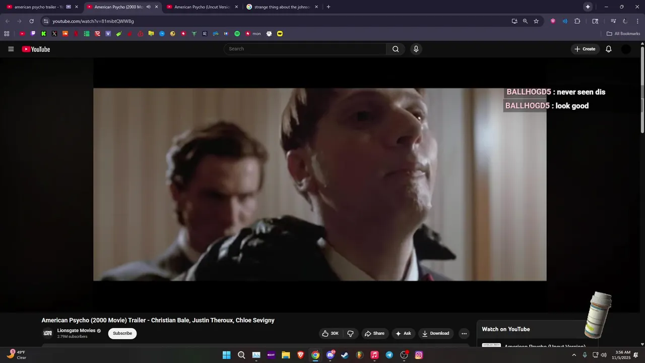645x363 pixels.
Task: Switch to strange thing about the johnsons tab
Action: (x=282, y=7)
